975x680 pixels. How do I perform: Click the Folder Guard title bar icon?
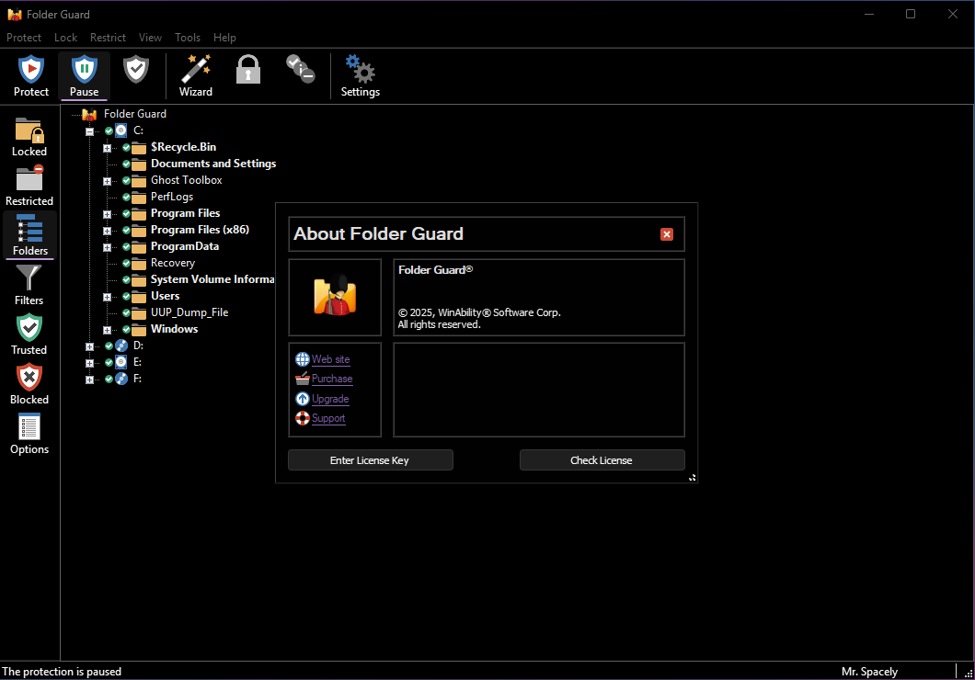pyautogui.click(x=15, y=15)
